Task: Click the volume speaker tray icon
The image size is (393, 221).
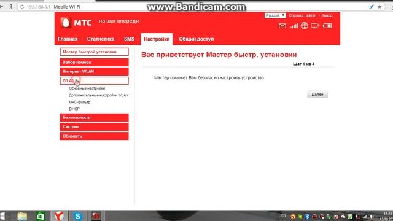Action: 372,217
